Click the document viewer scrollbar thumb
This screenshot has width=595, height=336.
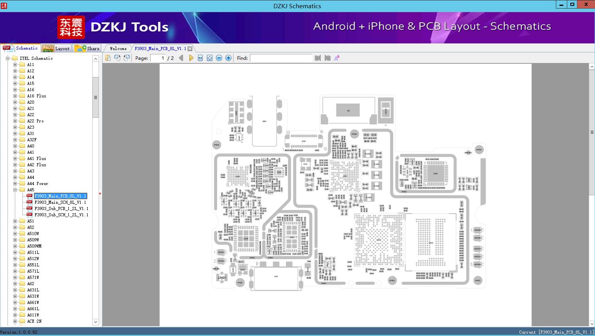592,132
